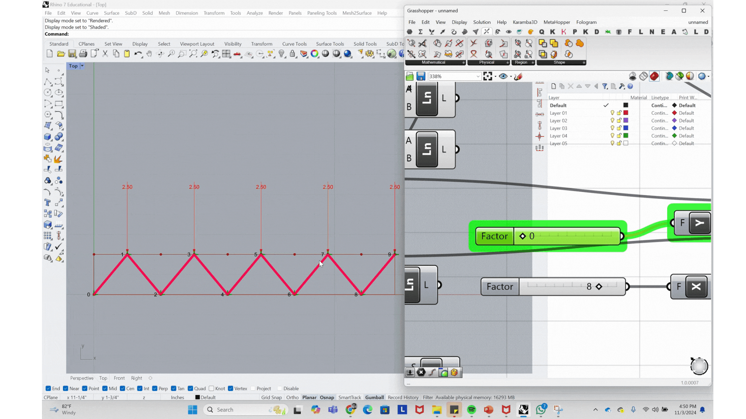Toggle the End osnap checkbox
This screenshot has height=419, width=746.
[x=48, y=388]
